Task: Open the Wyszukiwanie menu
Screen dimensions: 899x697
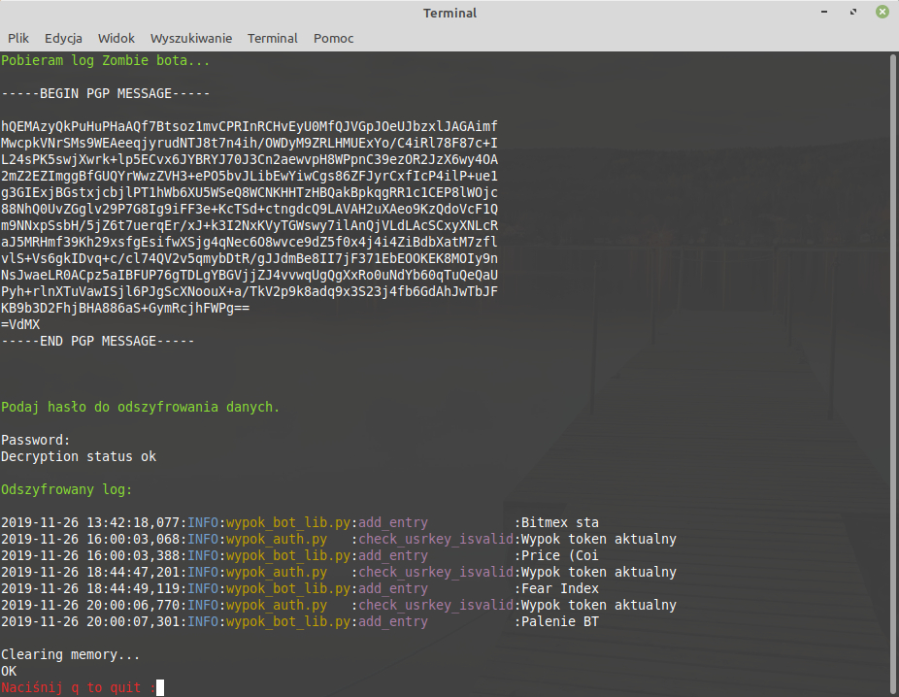Action: click(x=191, y=38)
